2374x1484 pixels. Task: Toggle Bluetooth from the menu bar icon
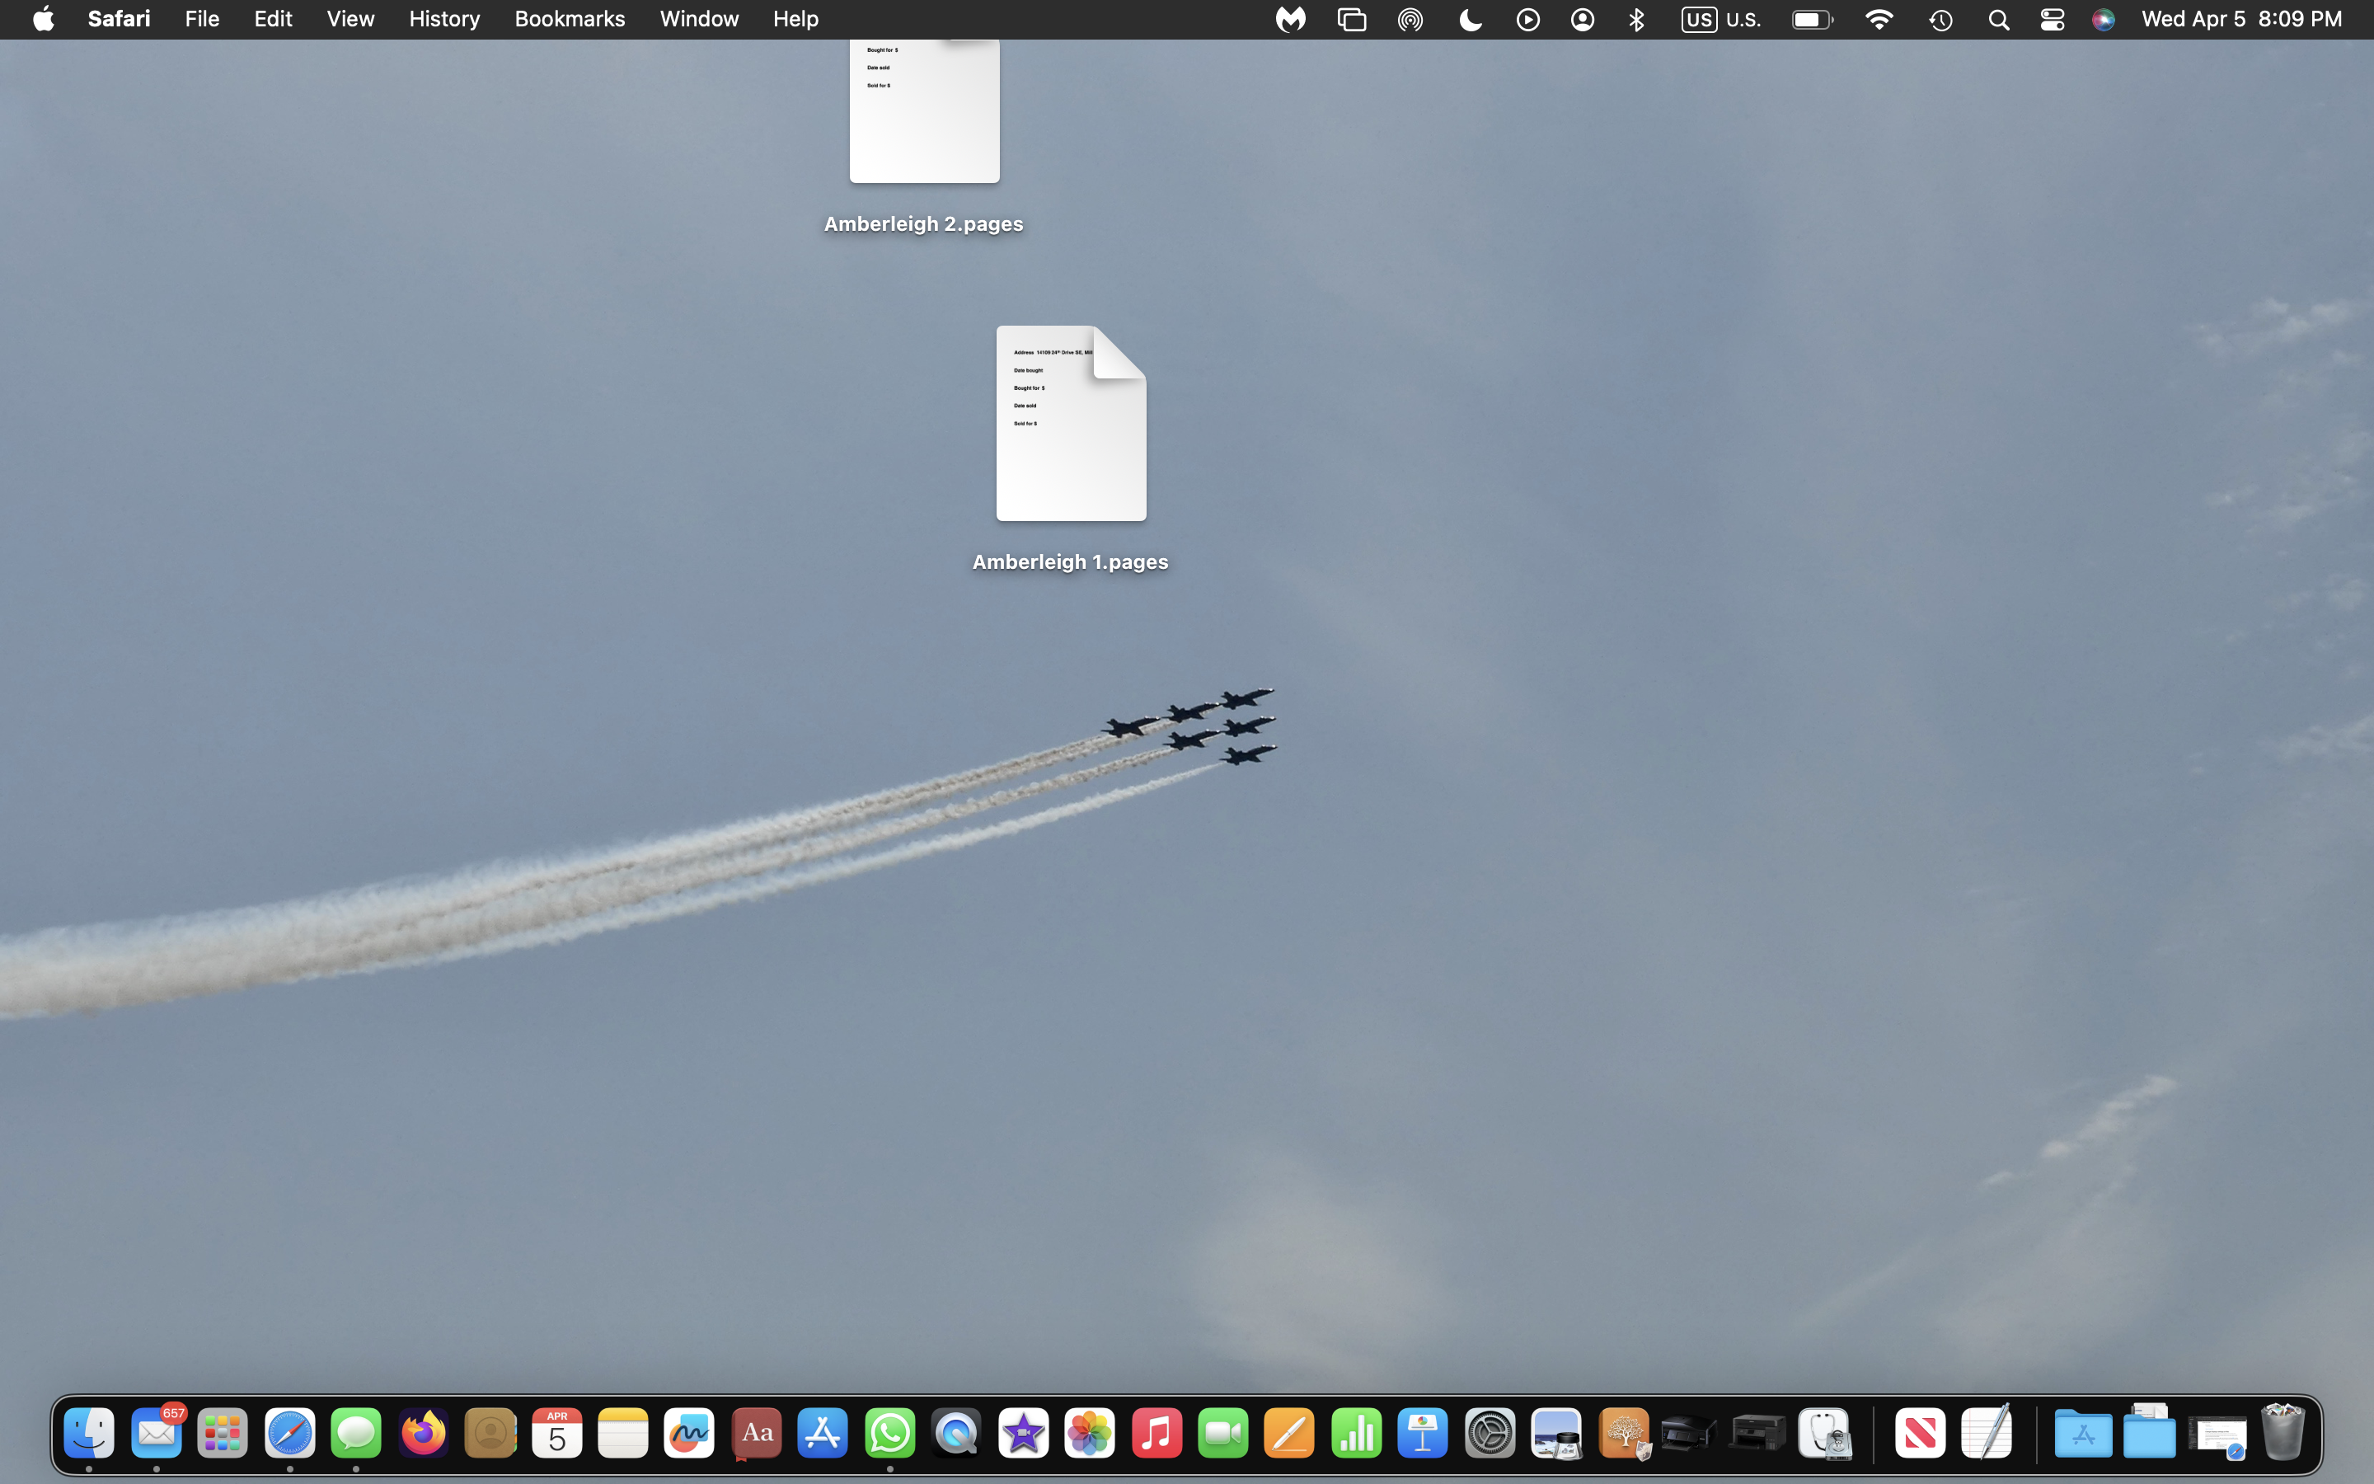tap(1636, 20)
